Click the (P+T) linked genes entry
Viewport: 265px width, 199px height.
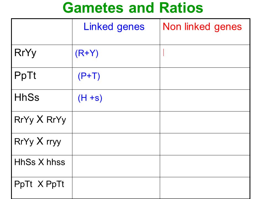pyautogui.click(x=89, y=76)
